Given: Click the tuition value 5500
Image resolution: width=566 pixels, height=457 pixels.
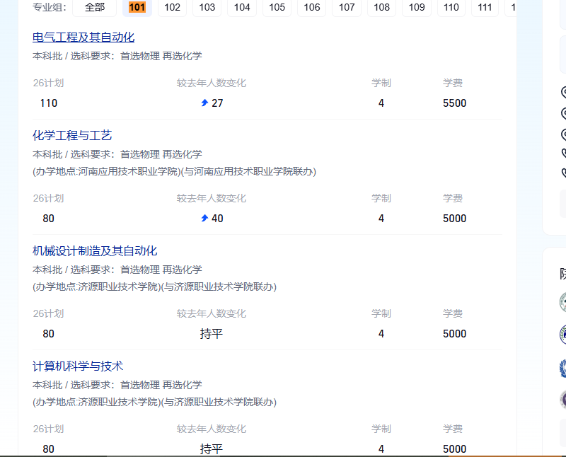Looking at the screenshot, I should (x=454, y=103).
